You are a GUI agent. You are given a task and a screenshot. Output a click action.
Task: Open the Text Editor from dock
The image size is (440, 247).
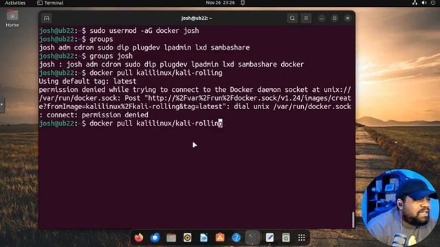pos(269,237)
